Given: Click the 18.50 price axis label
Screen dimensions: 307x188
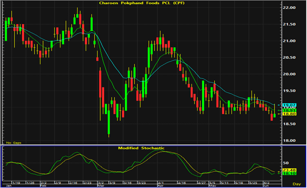Looking at the screenshot, I should tap(289, 124).
